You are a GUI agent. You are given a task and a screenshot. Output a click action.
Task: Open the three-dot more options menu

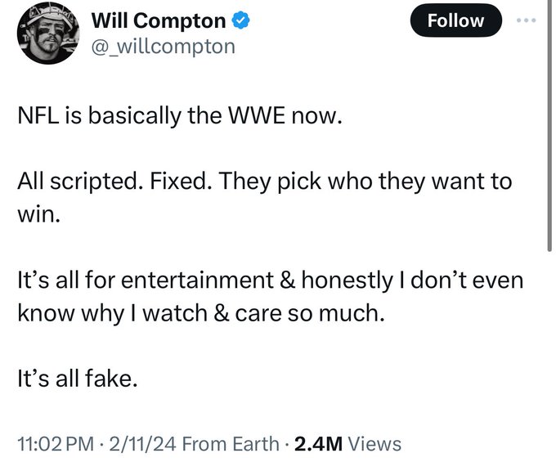[x=527, y=20]
